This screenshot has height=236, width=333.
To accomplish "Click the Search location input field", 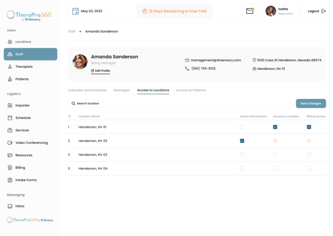I will coord(180,103).
